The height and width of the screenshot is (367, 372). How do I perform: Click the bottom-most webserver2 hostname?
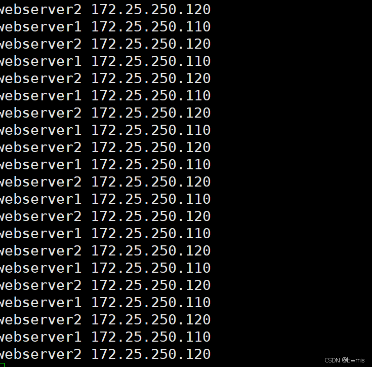pyautogui.click(x=40, y=354)
